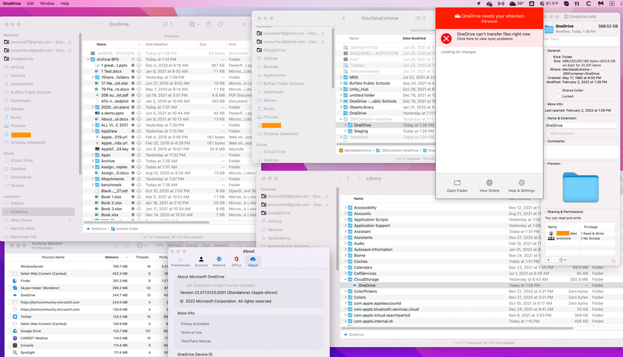Collapse Sharing & Permissions section
Image resolution: width=623 pixels, height=357 pixels.
(545, 212)
